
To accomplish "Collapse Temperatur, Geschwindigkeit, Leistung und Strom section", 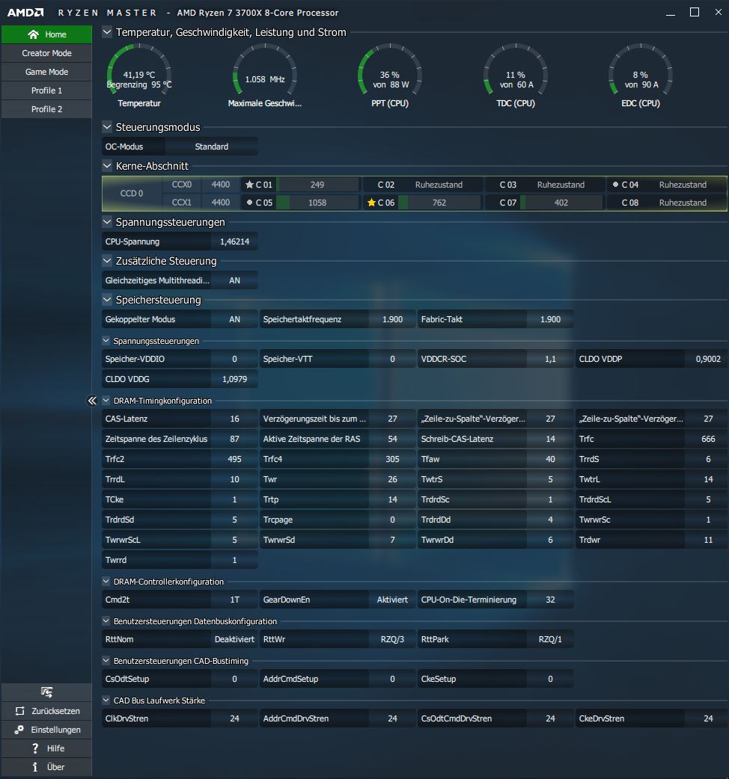I will pyautogui.click(x=107, y=32).
